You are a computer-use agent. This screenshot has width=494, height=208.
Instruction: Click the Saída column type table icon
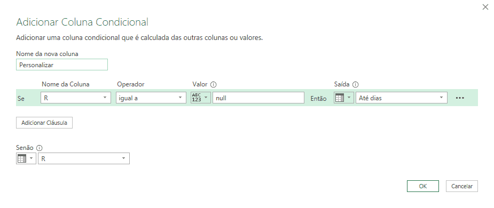[339, 98]
